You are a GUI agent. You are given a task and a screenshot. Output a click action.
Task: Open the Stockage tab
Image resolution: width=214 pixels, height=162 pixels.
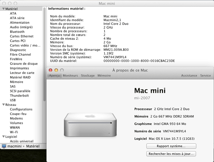click(x=88, y=76)
